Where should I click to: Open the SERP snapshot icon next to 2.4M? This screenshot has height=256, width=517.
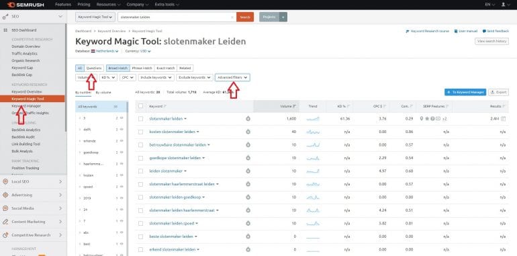(x=503, y=118)
